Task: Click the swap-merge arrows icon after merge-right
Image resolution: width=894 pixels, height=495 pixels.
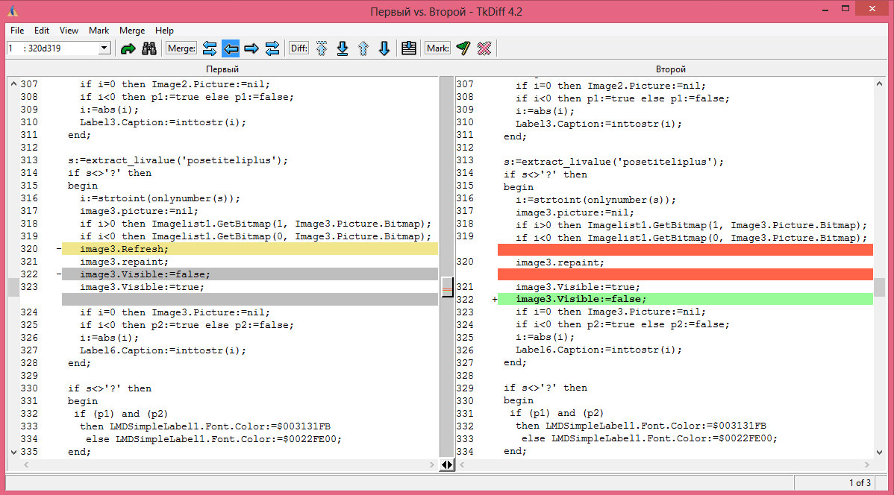Action: 272,48
